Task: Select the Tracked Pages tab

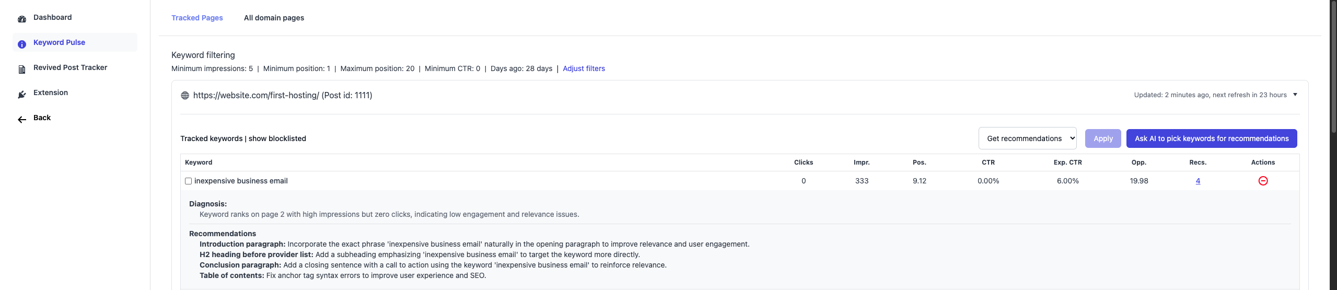Action: click(x=197, y=18)
